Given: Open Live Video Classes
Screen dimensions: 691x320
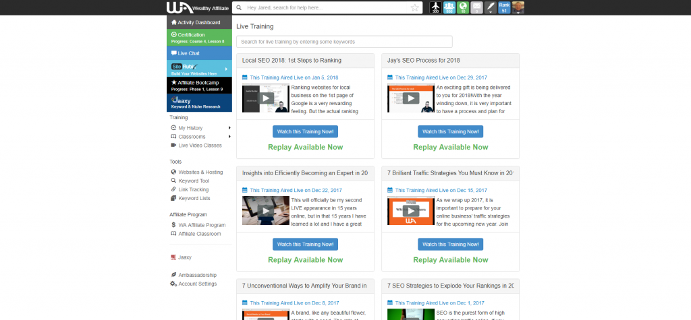Looking at the screenshot, I should point(200,146).
